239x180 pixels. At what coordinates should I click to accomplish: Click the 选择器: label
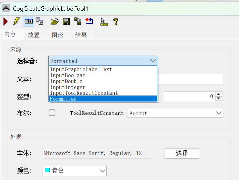27,61
